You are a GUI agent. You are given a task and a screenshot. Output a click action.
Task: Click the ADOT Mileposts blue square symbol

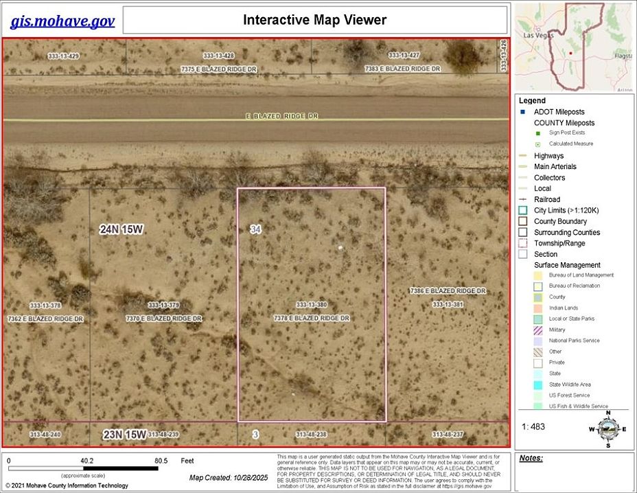tap(522, 112)
